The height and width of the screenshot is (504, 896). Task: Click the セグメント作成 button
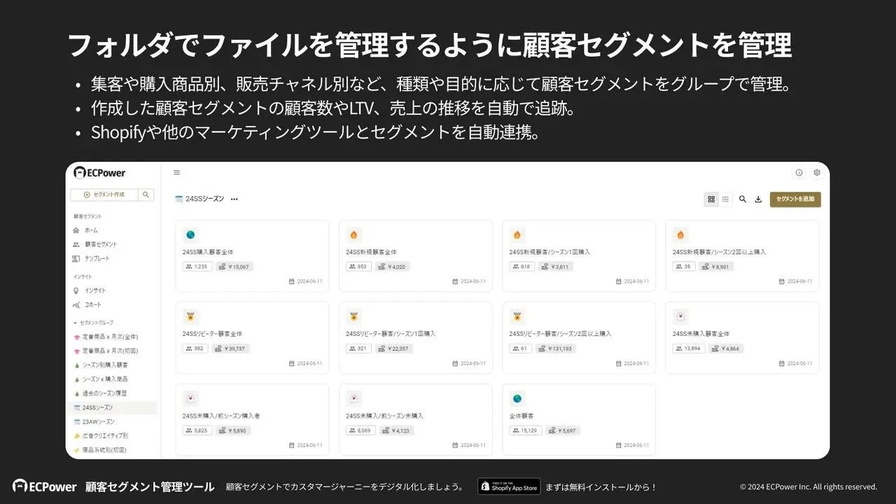coord(104,195)
